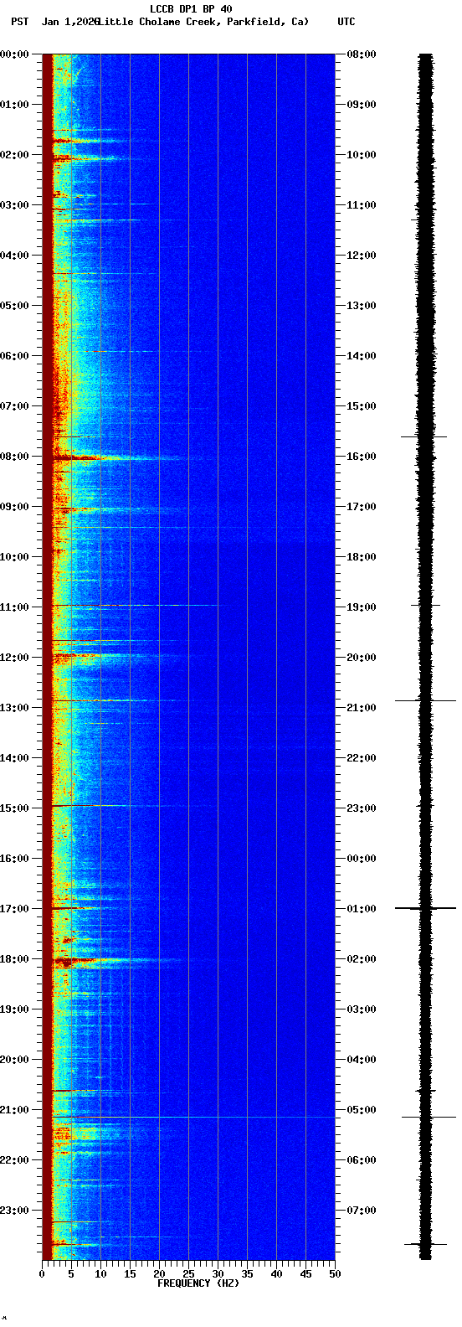
Task: Pick the 22:00 label on the UTC axis
Action: click(x=362, y=758)
